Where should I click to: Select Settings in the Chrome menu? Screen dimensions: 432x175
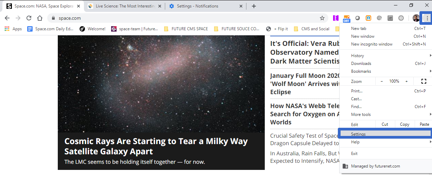[359, 134]
